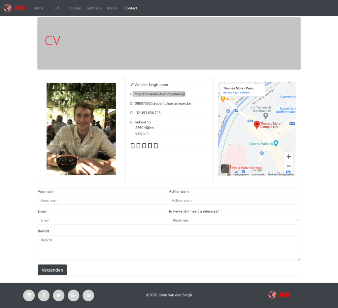Click the Vrij Technisch Instituut school marker
Screen dimensions: 338x308
(266, 116)
